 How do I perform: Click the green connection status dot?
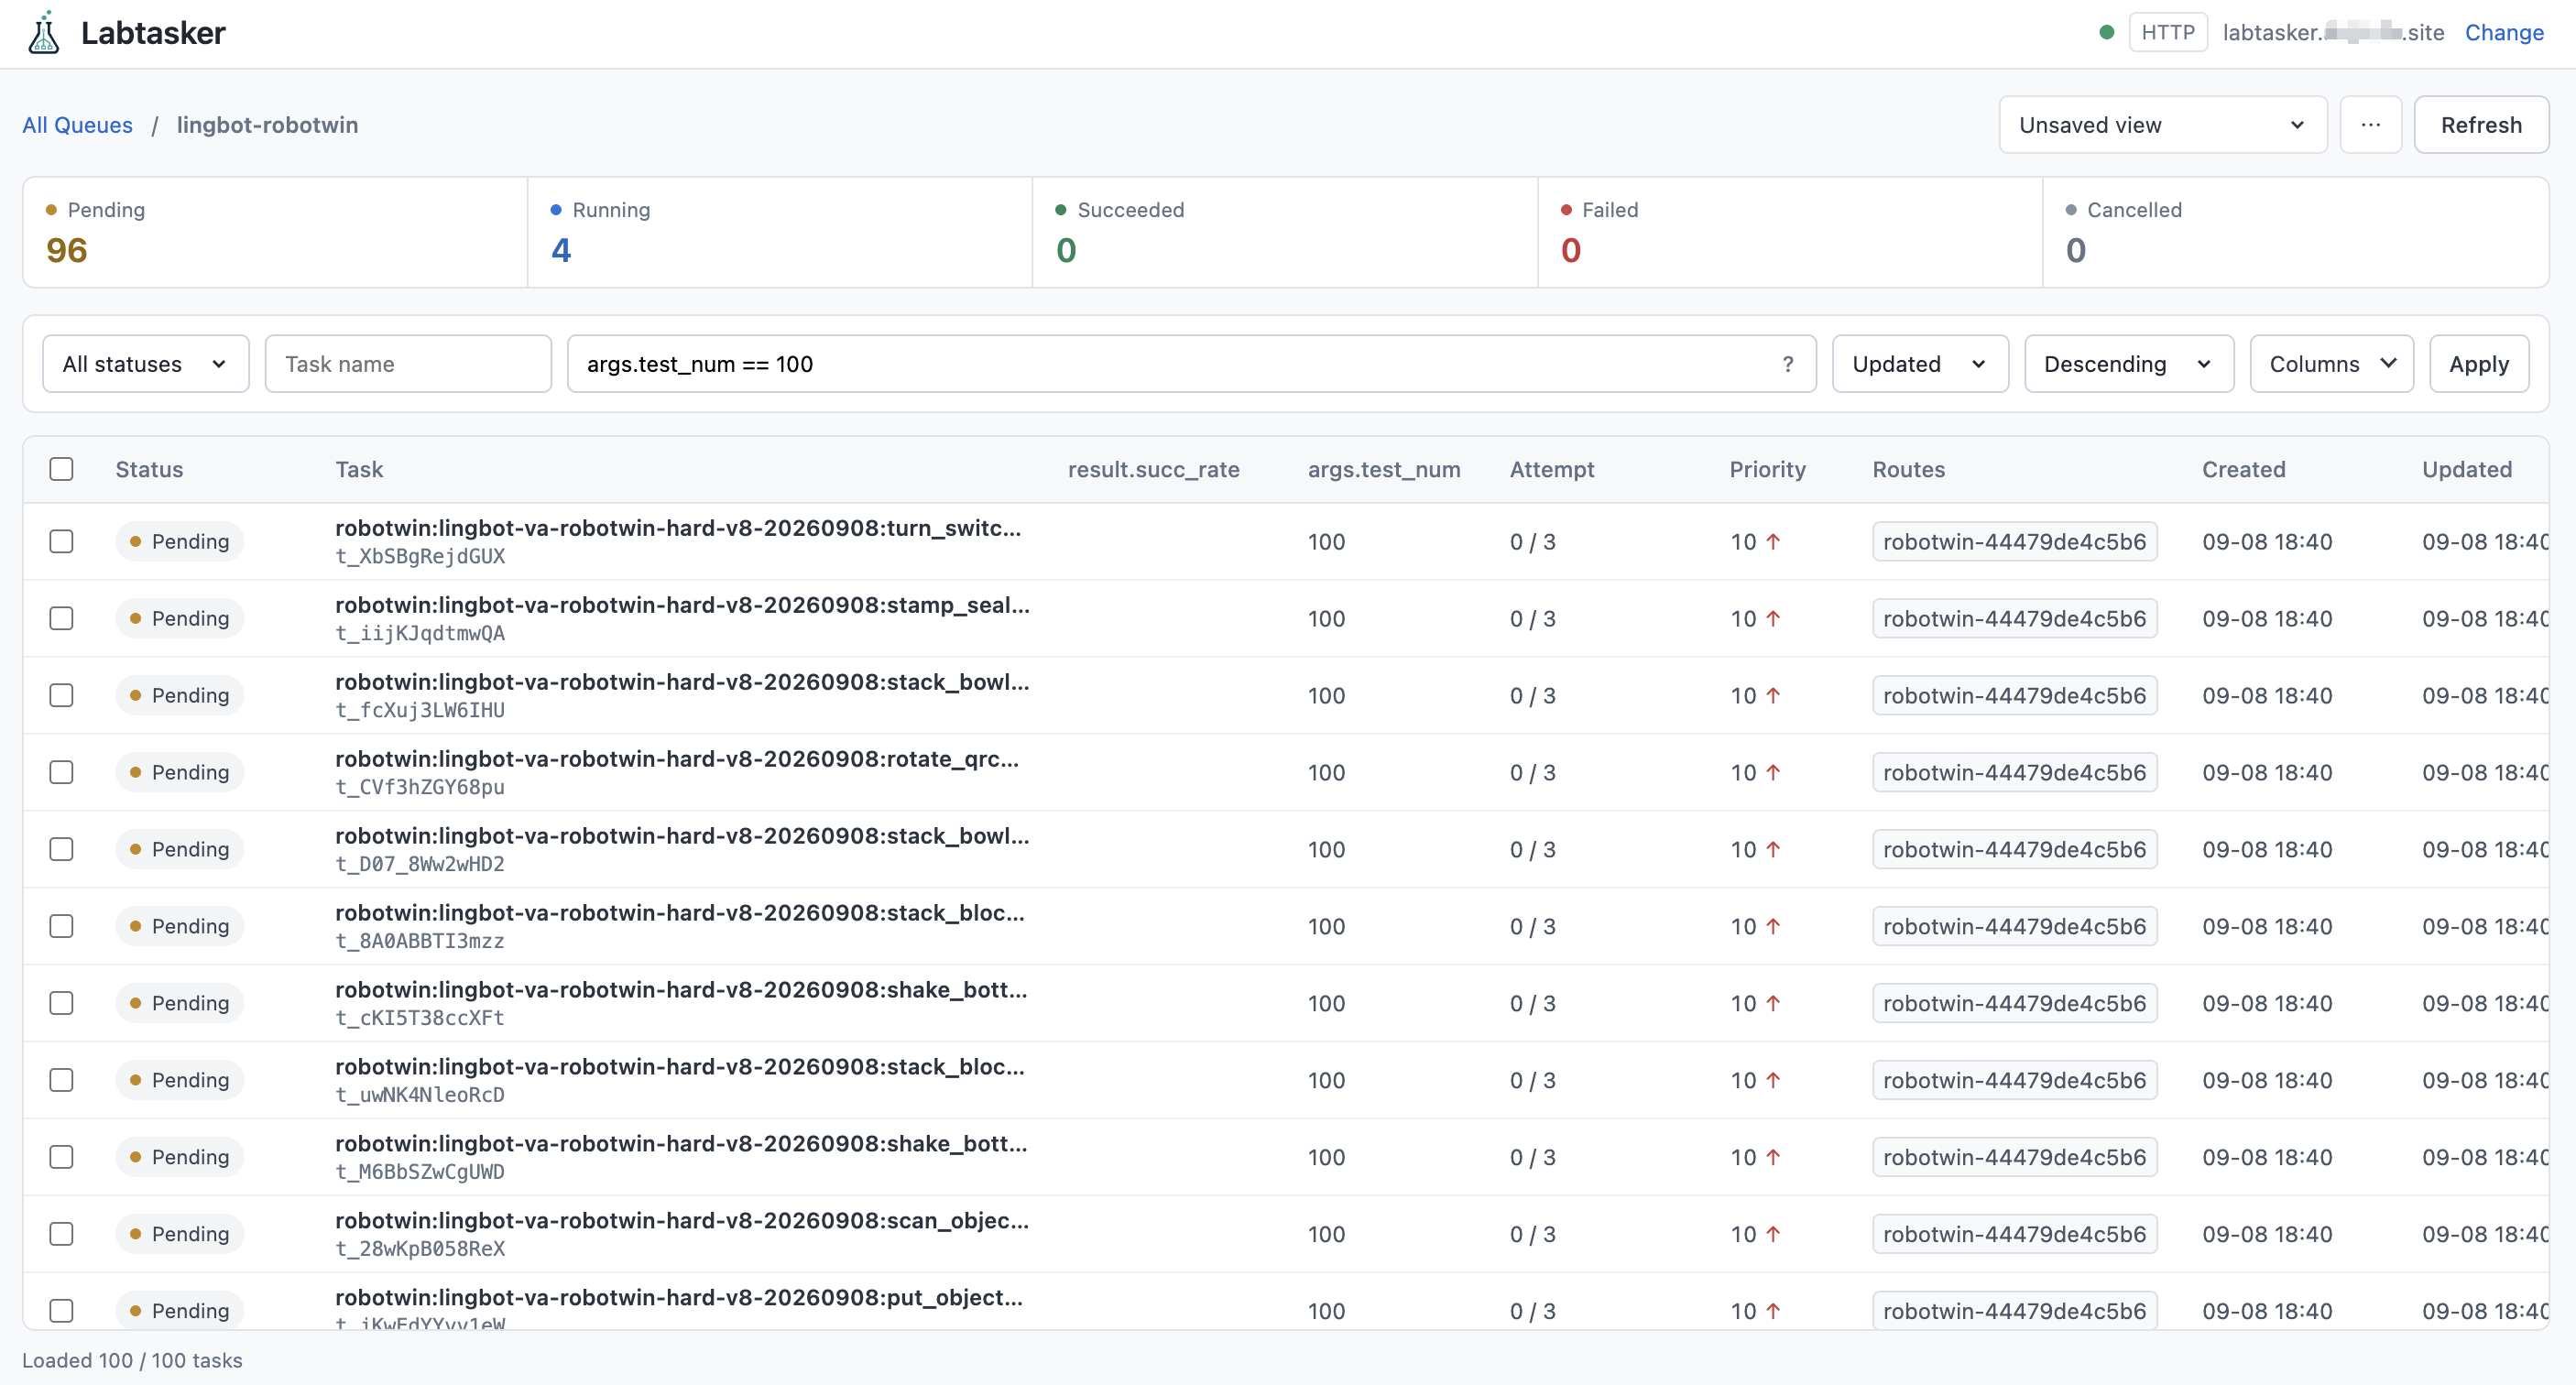coord(2106,32)
